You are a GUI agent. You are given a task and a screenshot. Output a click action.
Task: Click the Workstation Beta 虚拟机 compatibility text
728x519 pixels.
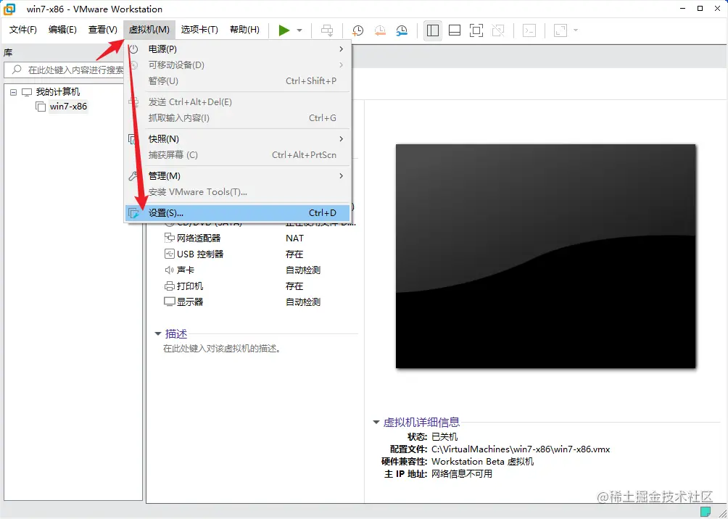pyautogui.click(x=482, y=462)
